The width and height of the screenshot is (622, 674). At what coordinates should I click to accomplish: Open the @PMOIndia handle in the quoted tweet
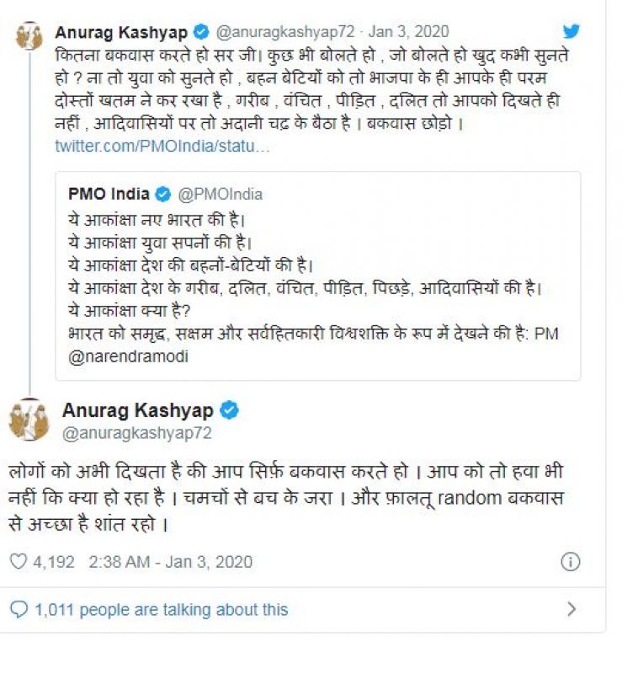[x=220, y=194]
